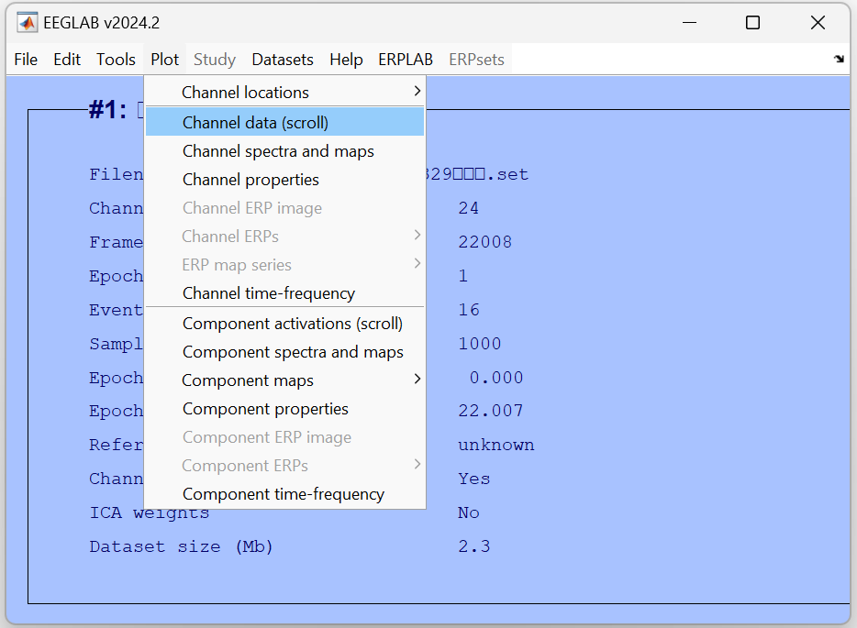Expand the ERP map series submenu
This screenshot has height=628, width=857.
[284, 264]
